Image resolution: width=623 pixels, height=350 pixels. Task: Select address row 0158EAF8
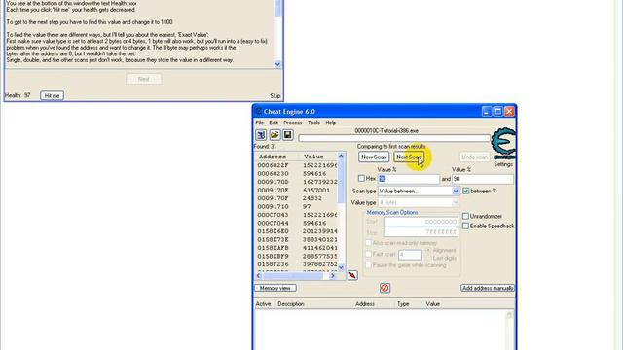[x=296, y=248]
